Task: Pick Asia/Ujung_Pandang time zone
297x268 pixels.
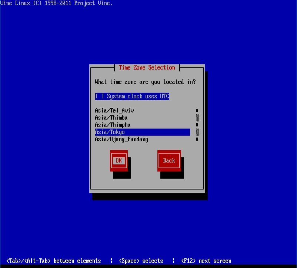Action: (142, 139)
